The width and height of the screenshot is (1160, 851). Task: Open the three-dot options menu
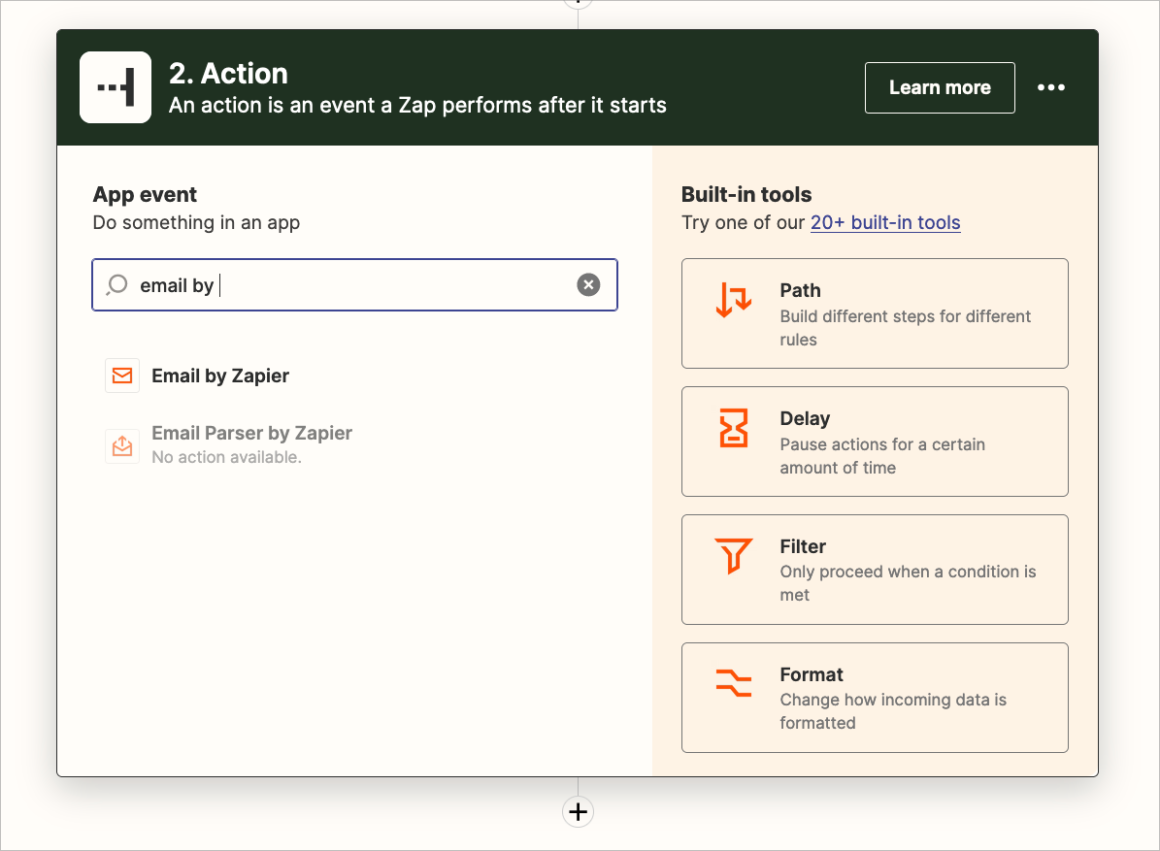click(x=1051, y=87)
